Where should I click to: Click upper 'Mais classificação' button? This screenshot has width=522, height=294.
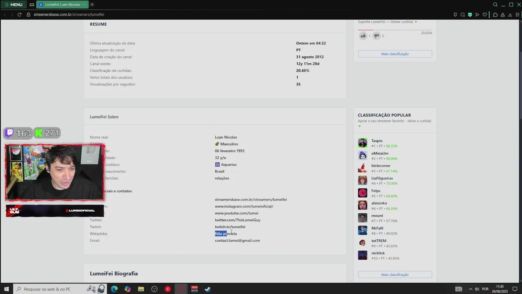pyautogui.click(x=395, y=54)
